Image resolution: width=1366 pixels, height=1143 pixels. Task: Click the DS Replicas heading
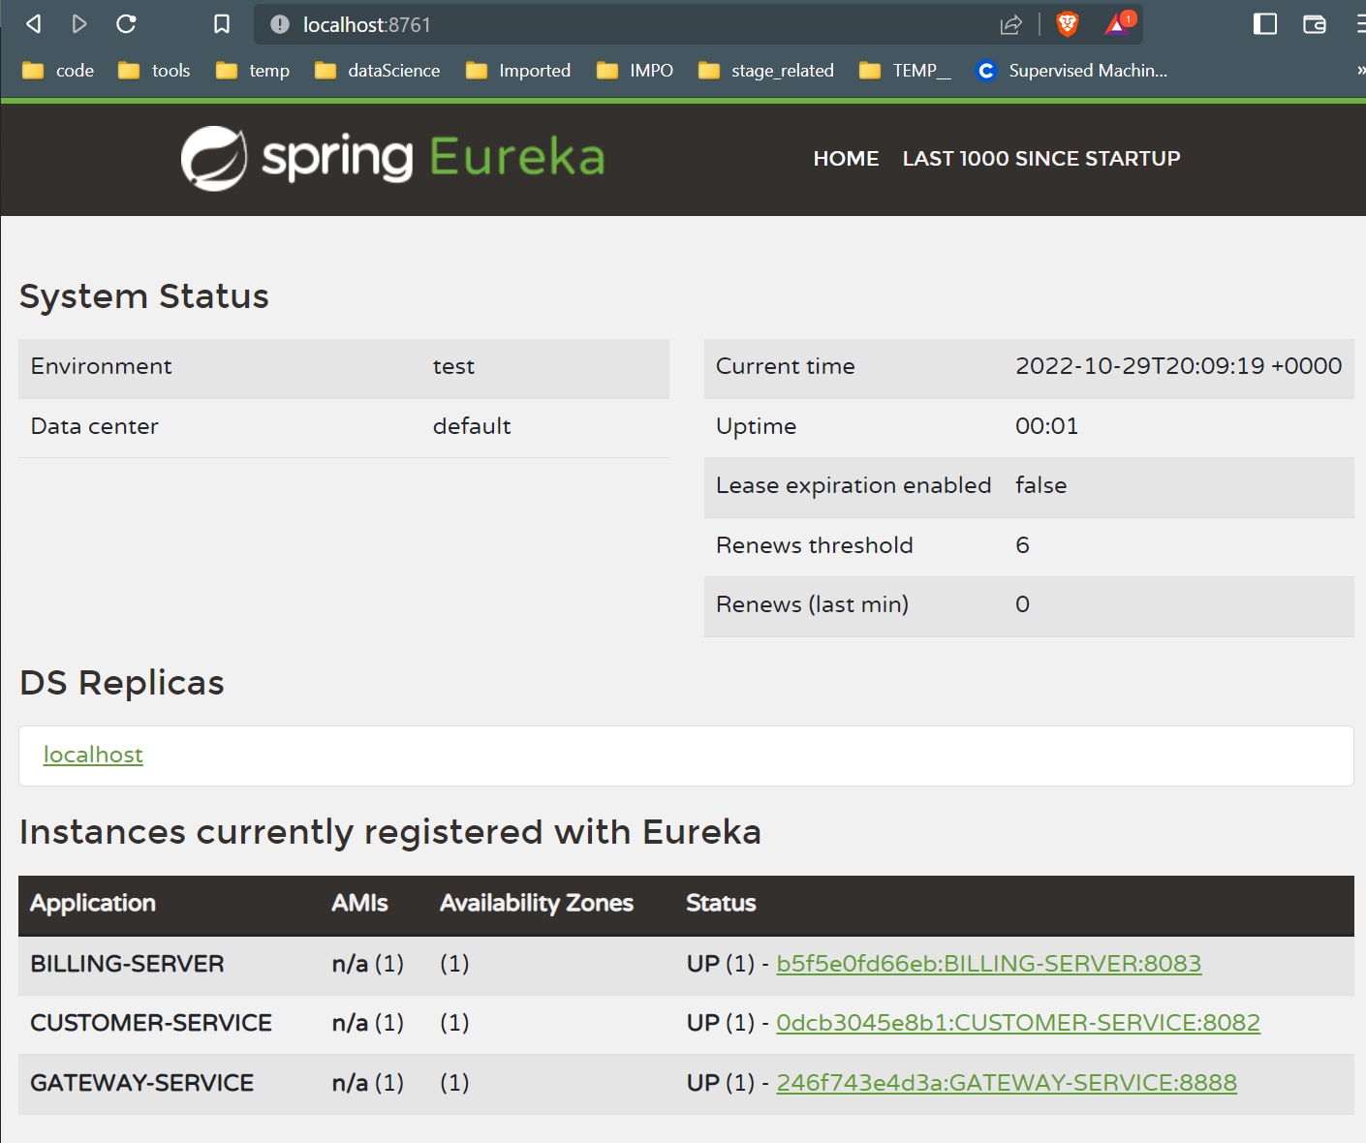click(x=122, y=683)
